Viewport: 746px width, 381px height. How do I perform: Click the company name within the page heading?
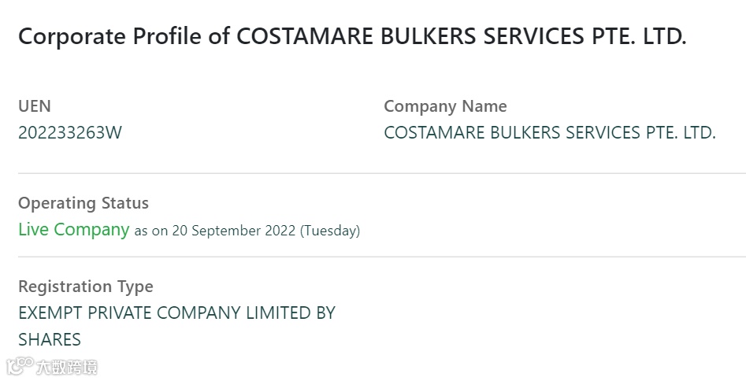pyautogui.click(x=462, y=37)
